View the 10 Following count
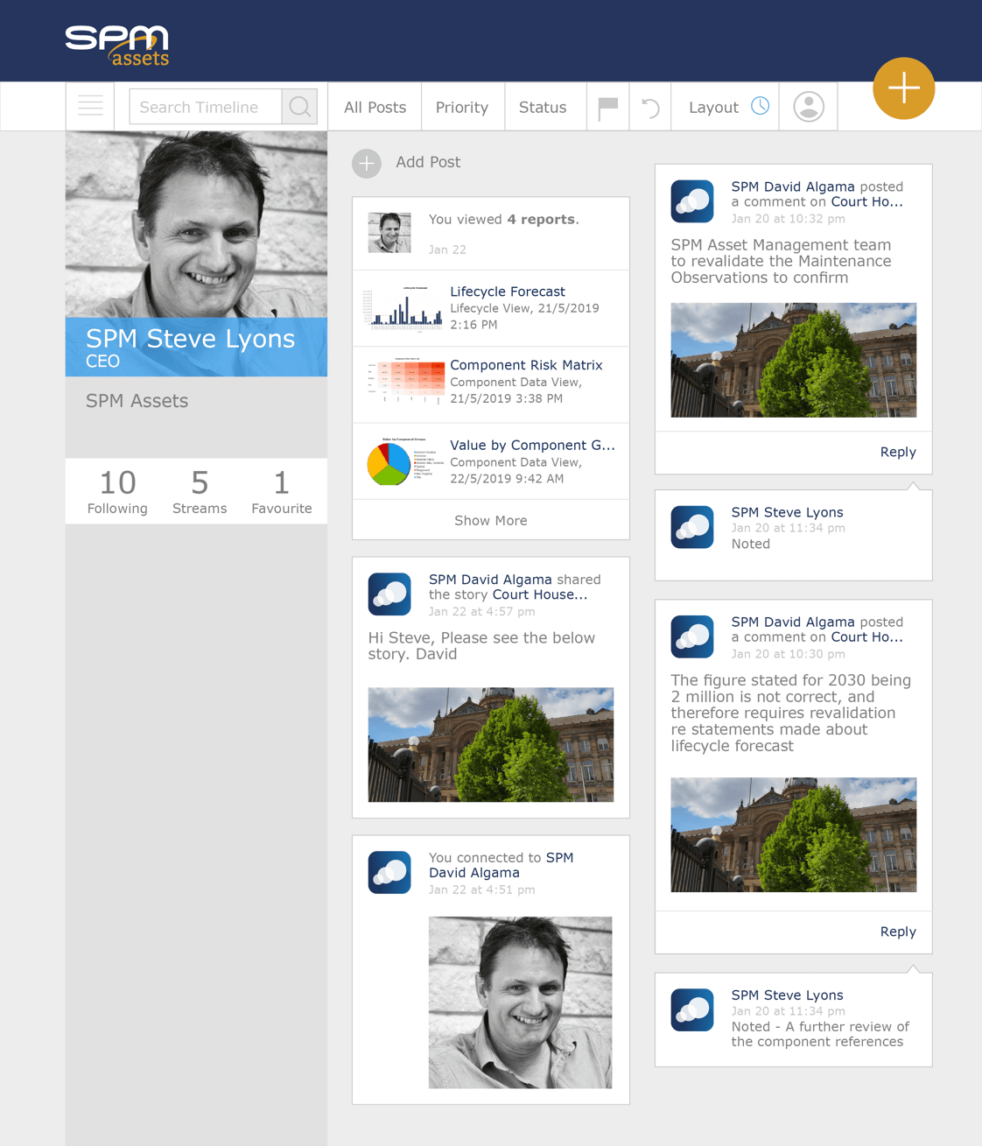The width and height of the screenshot is (982, 1146). [117, 491]
